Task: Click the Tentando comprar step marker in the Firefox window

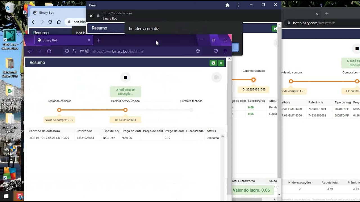Action: coord(59,110)
